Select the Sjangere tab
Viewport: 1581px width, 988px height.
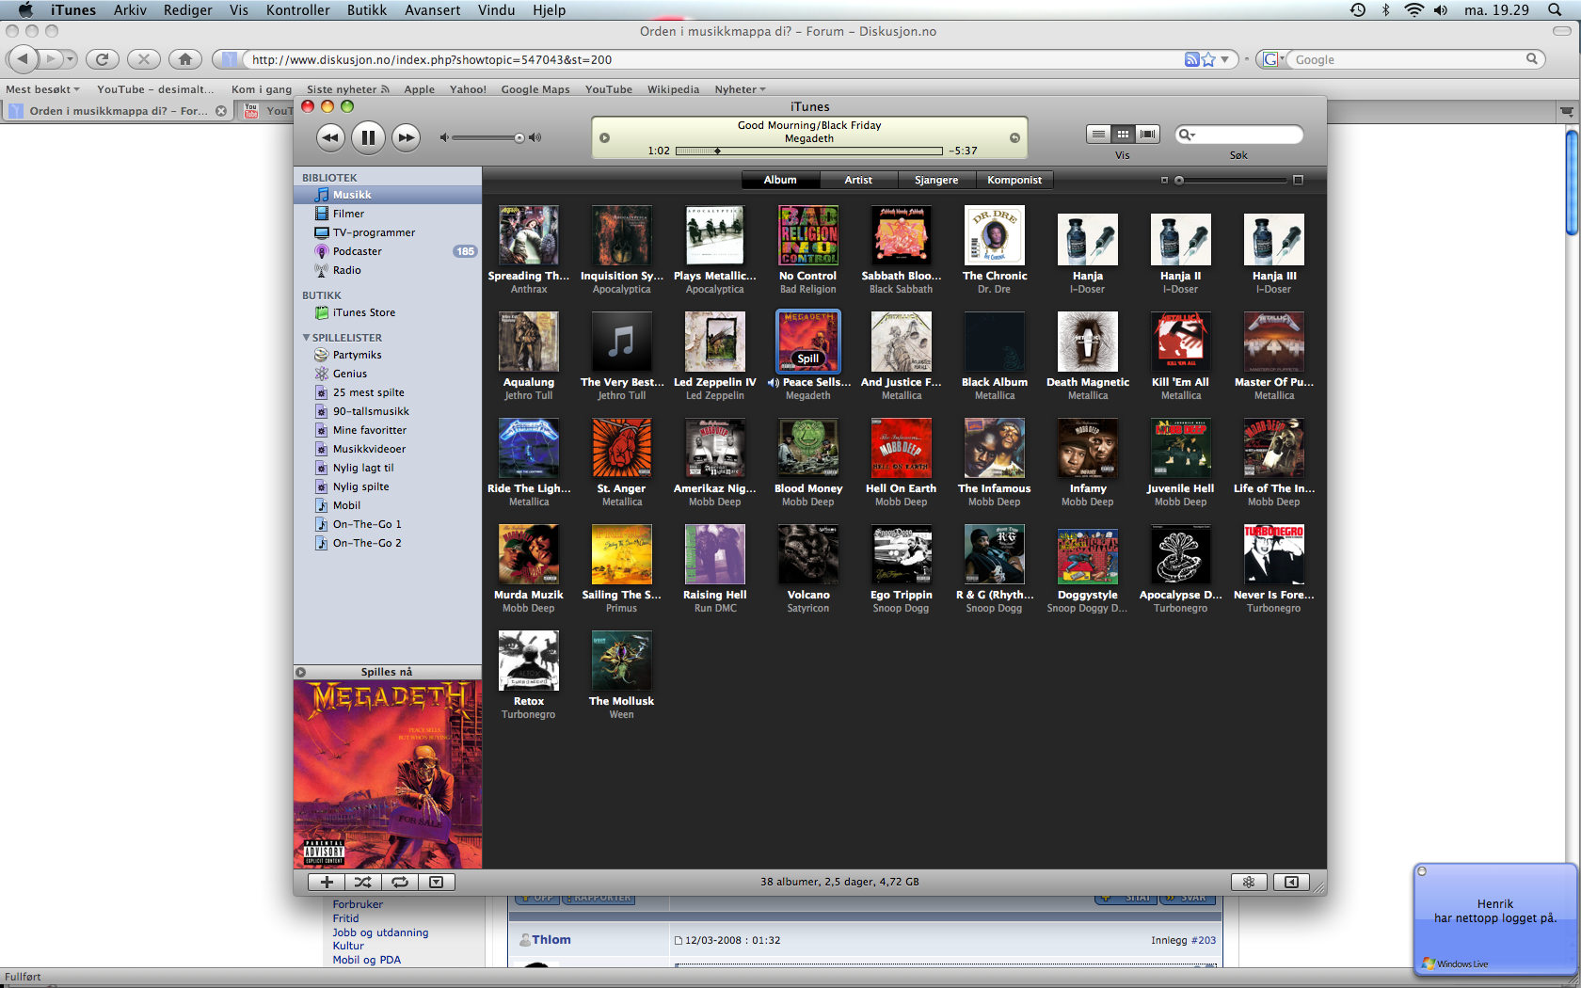[x=936, y=180]
